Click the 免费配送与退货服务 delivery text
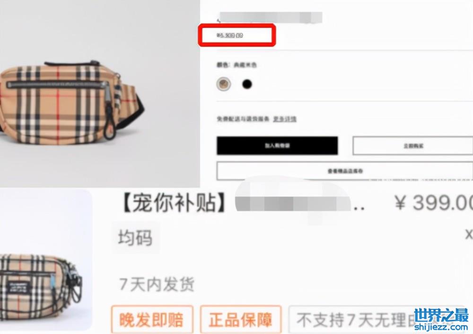Image resolution: width=473 pixels, height=334 pixels. point(243,119)
